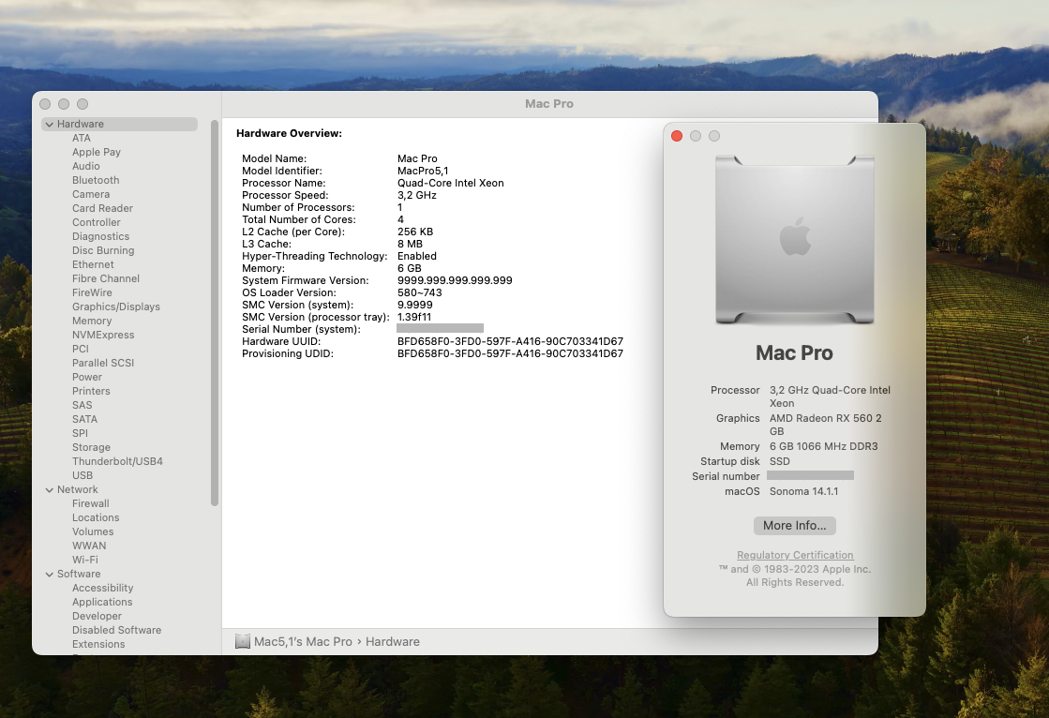Select SATA in the sidebar
Viewport: 1049px width, 718px height.
84,419
